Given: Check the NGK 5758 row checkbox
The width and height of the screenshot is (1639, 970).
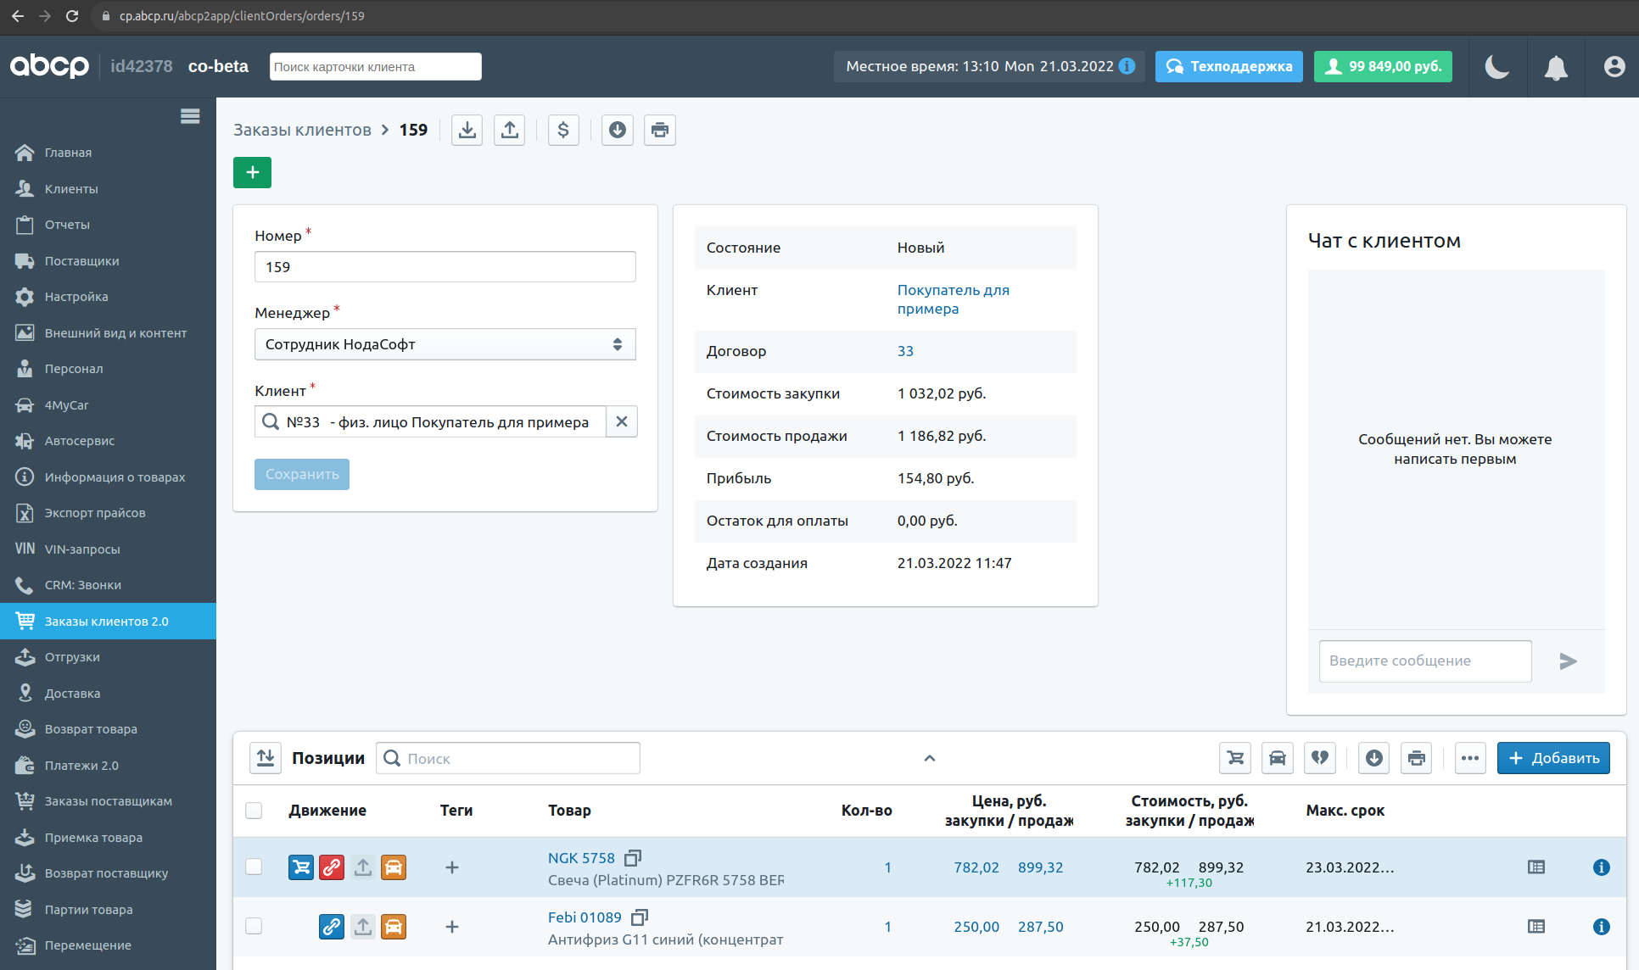Looking at the screenshot, I should point(254,867).
